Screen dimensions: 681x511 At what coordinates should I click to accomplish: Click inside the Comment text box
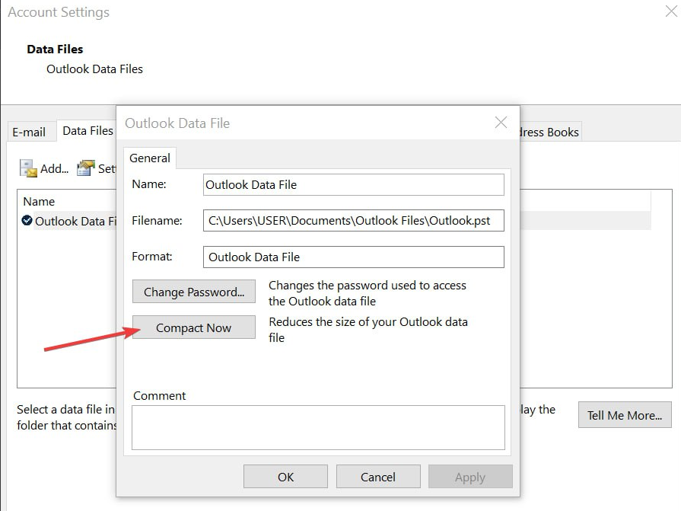click(318, 427)
